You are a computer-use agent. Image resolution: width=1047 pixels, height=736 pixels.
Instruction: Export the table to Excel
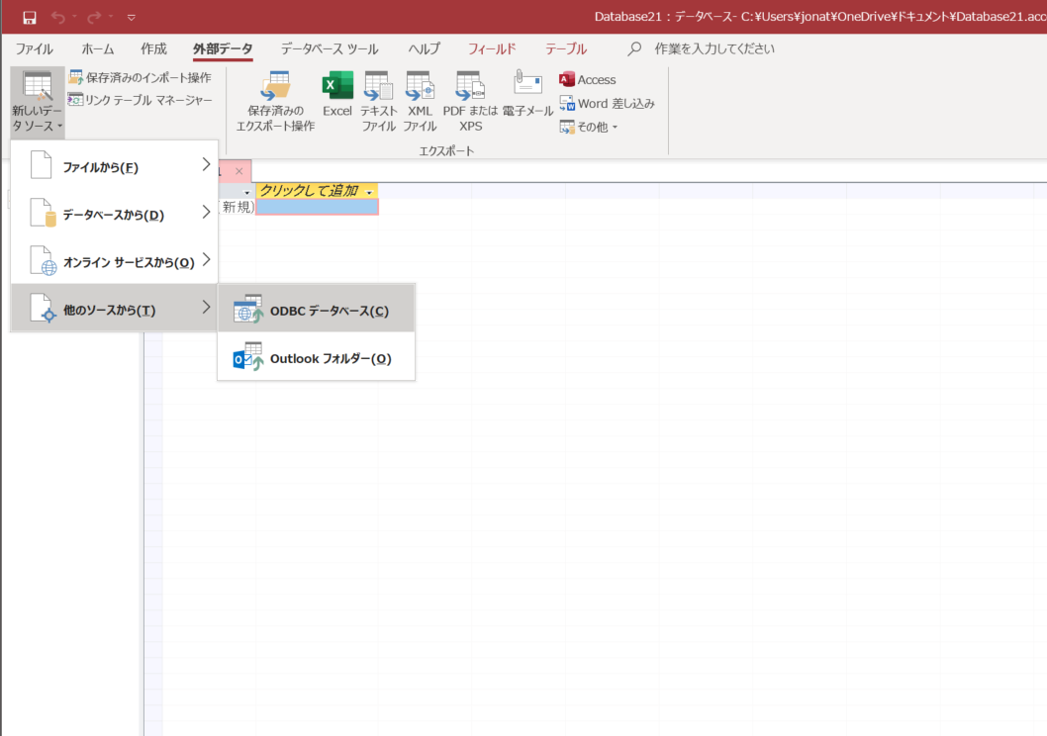point(336,99)
